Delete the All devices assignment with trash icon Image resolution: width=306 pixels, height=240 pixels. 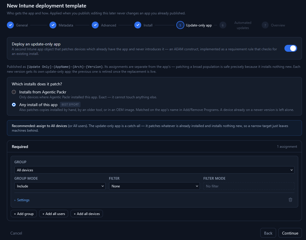point(290,200)
